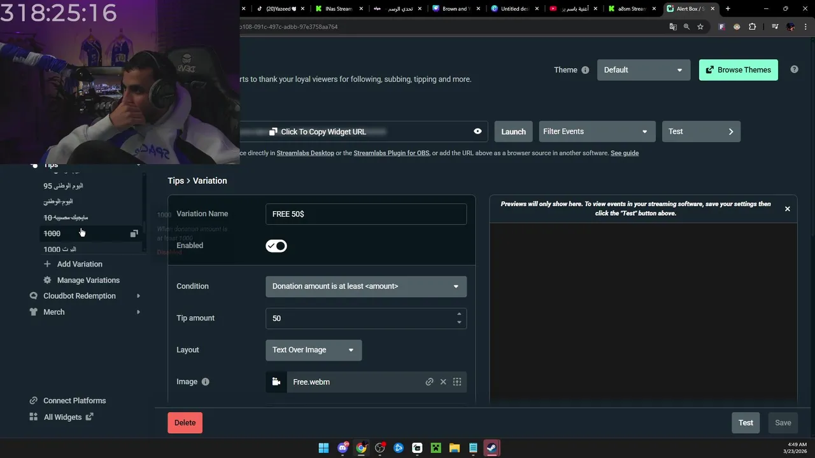The image size is (815, 458).
Task: Switch to (20)Yazeed TikTok tab
Action: [x=280, y=9]
